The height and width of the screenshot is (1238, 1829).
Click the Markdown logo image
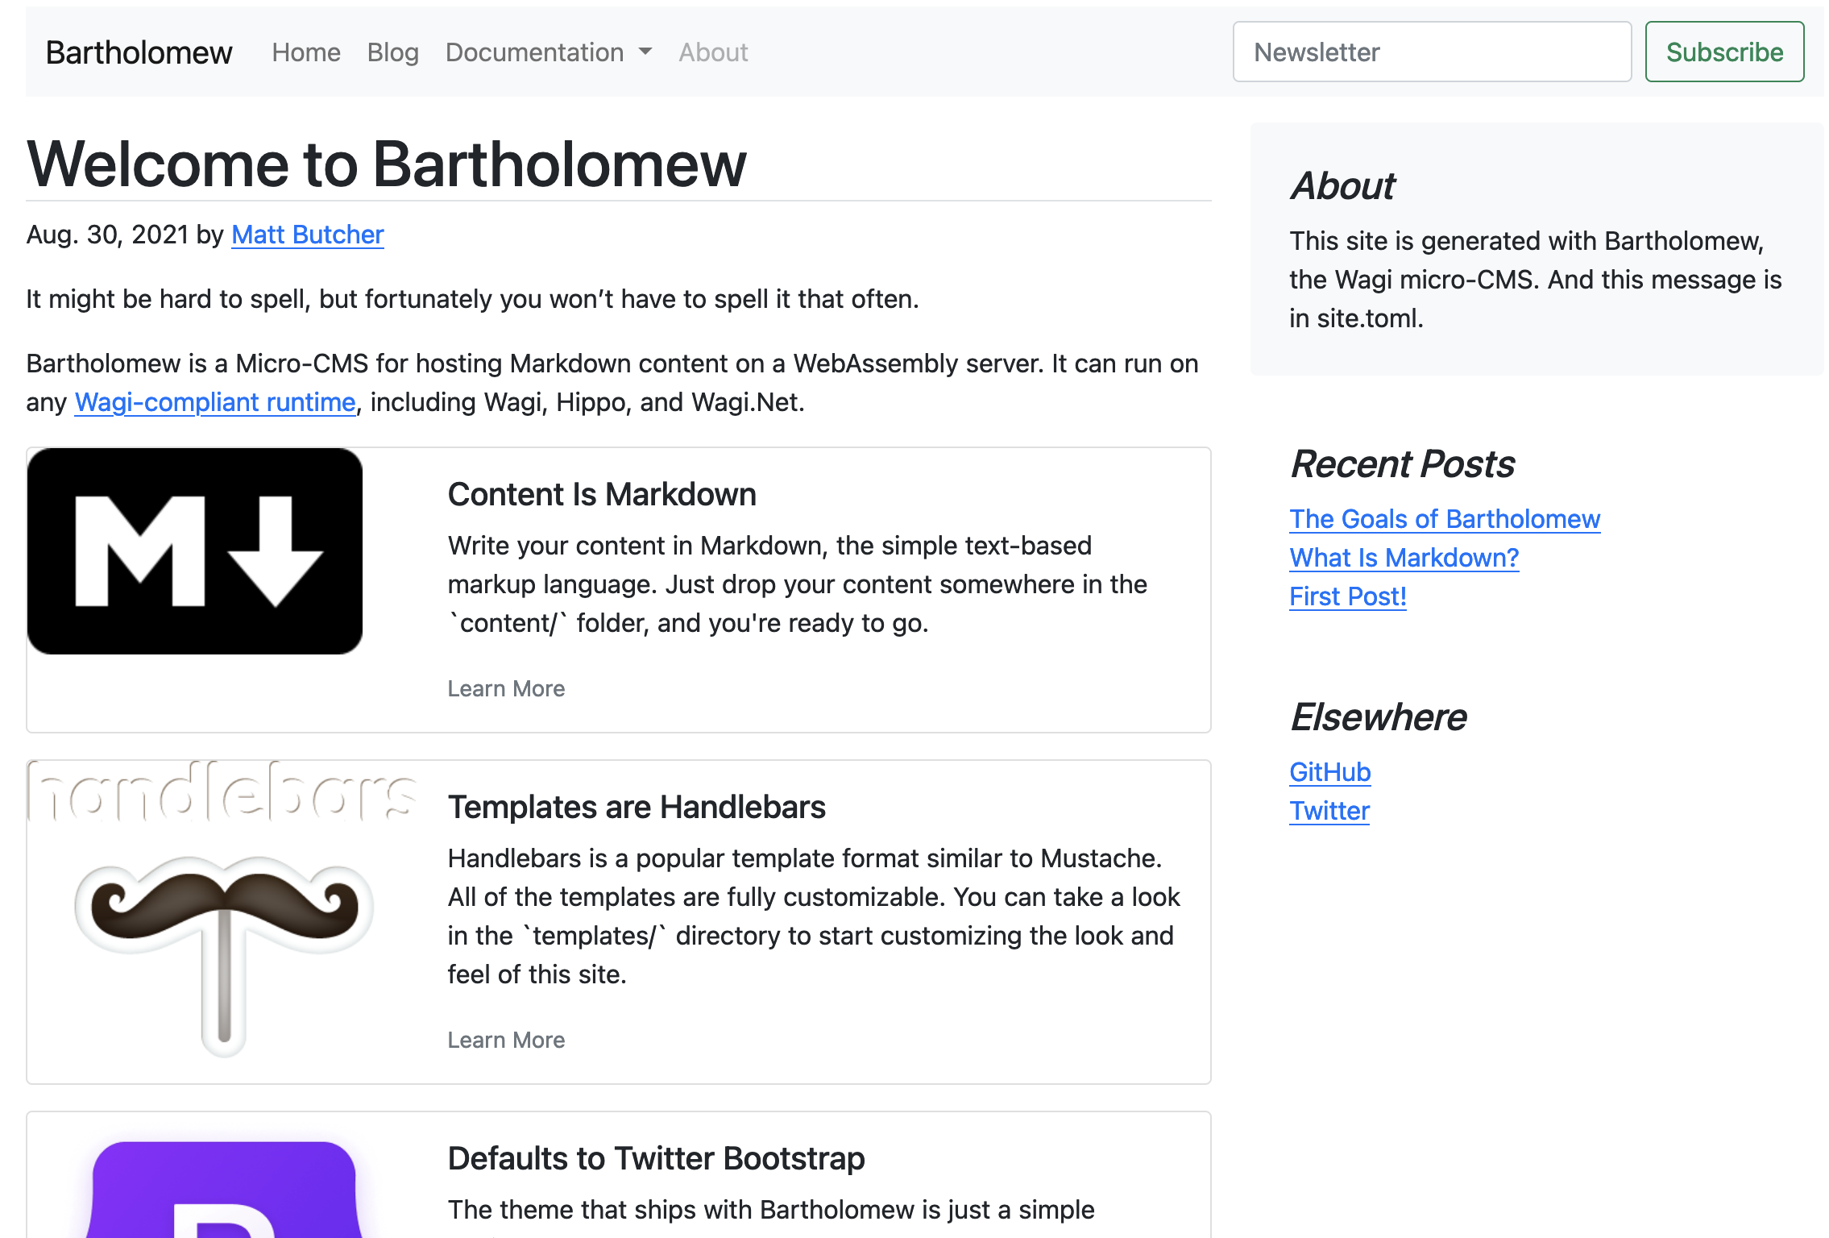pos(195,551)
